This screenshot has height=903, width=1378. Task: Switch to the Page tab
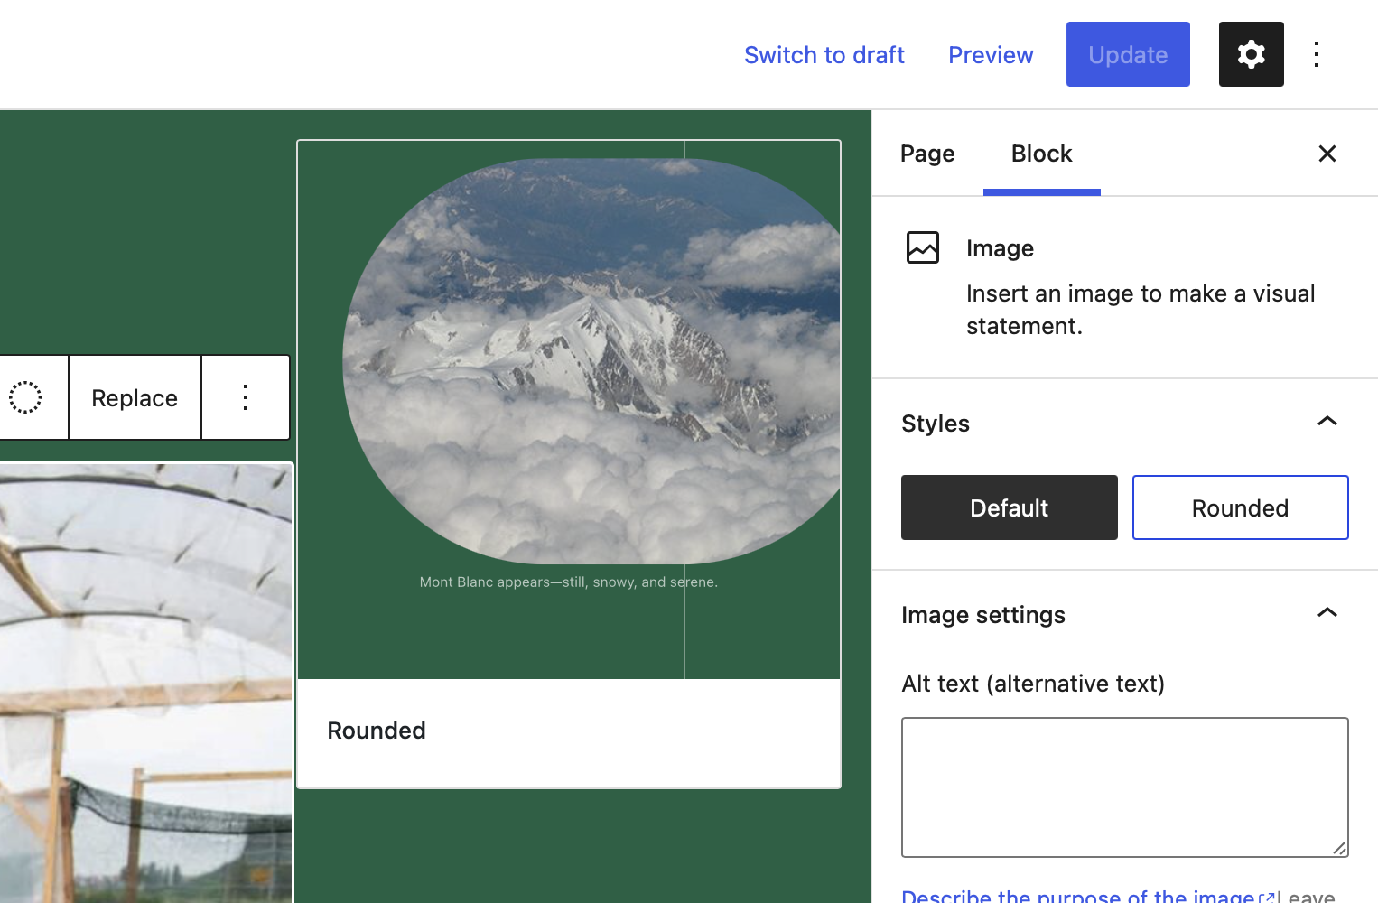[926, 154]
